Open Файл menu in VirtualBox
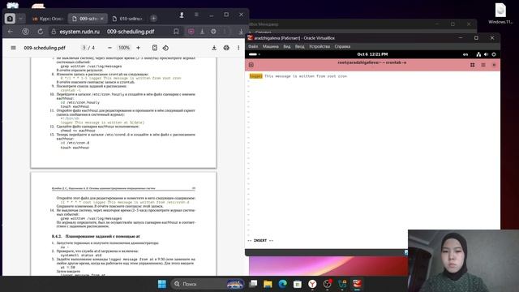The height and width of the screenshot is (292, 519). pyautogui.click(x=253, y=46)
